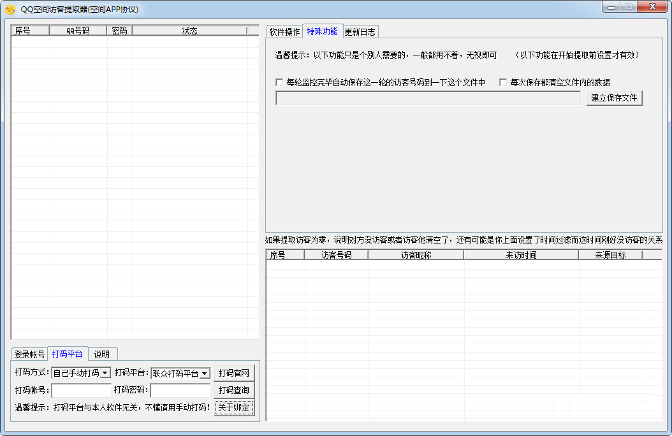
Task: Click the 建立保存文件 button
Action: click(614, 98)
